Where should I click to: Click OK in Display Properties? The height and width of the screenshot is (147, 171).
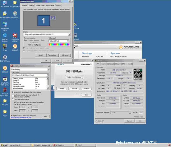coord(46,61)
